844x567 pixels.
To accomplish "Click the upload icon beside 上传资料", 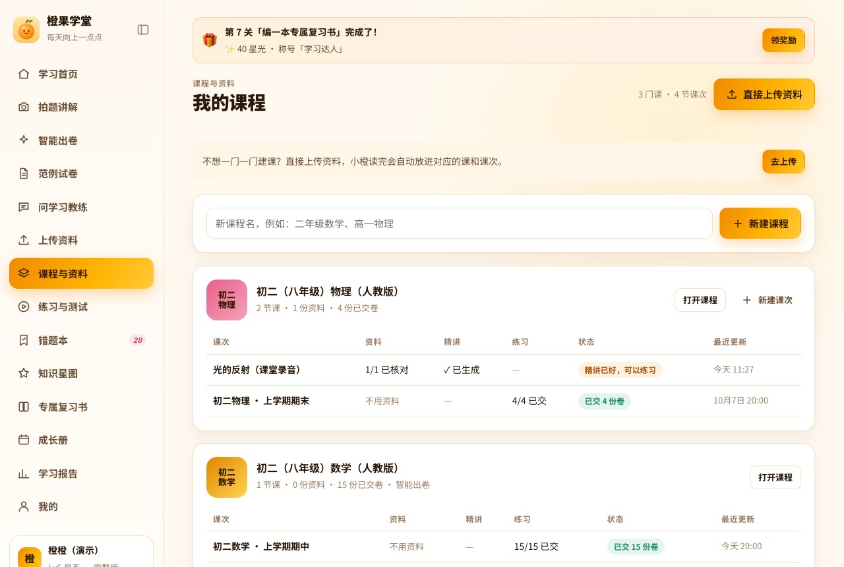I will click(24, 240).
